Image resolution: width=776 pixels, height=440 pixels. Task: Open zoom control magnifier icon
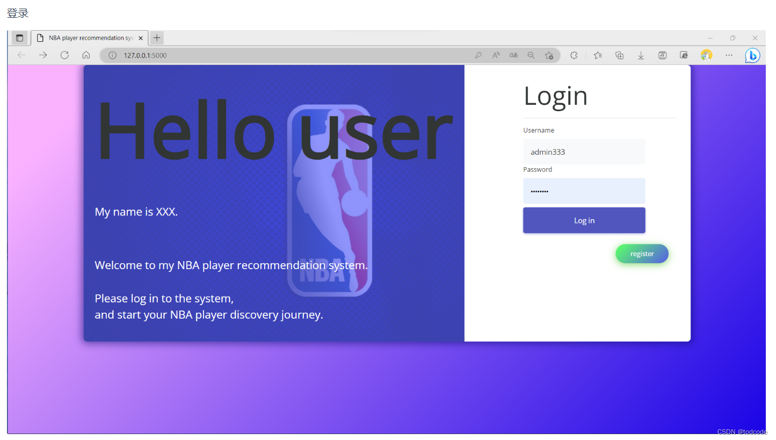click(531, 55)
